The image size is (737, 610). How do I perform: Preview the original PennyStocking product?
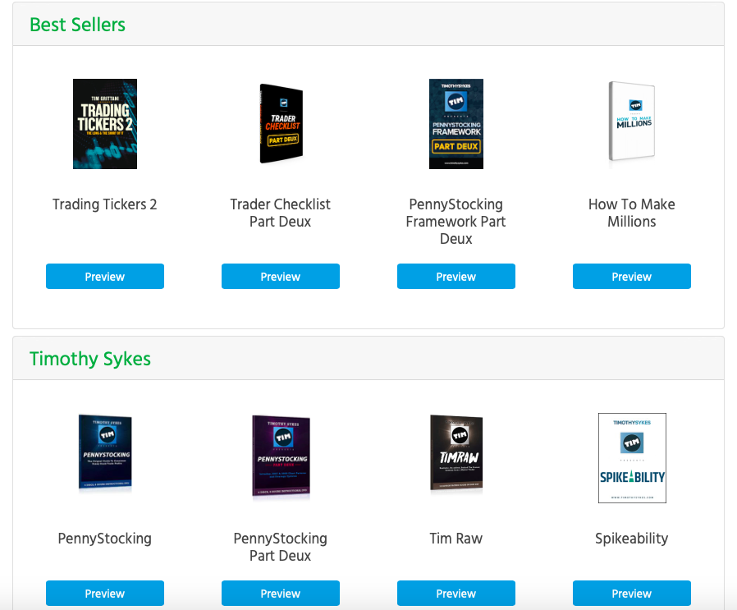tap(105, 594)
